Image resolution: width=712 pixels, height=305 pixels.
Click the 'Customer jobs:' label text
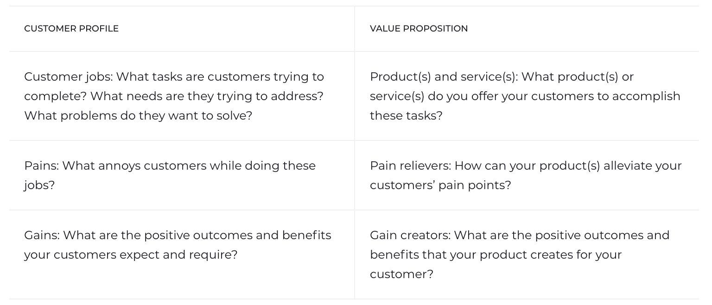point(68,76)
